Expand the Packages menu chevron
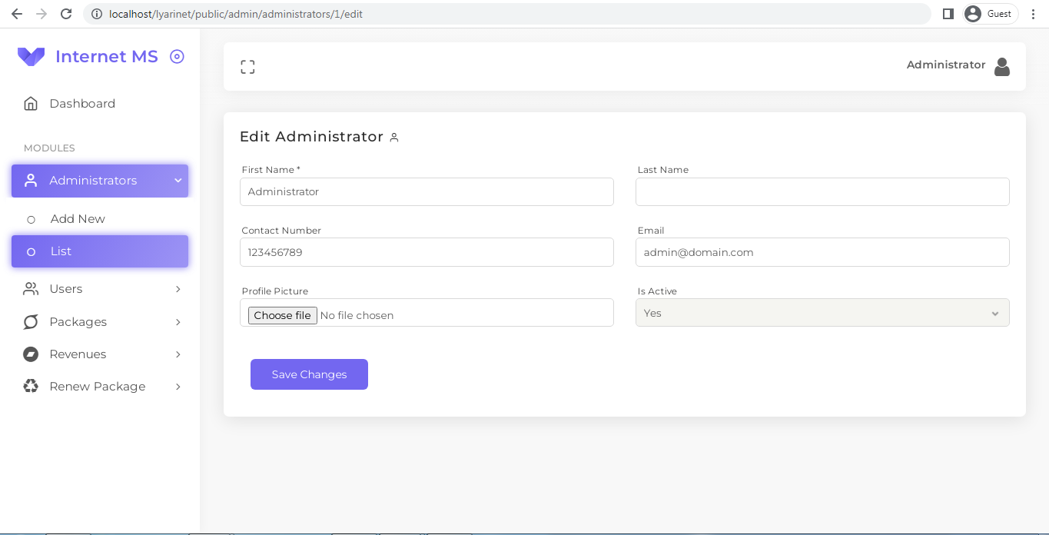1049x535 pixels. [x=178, y=321]
